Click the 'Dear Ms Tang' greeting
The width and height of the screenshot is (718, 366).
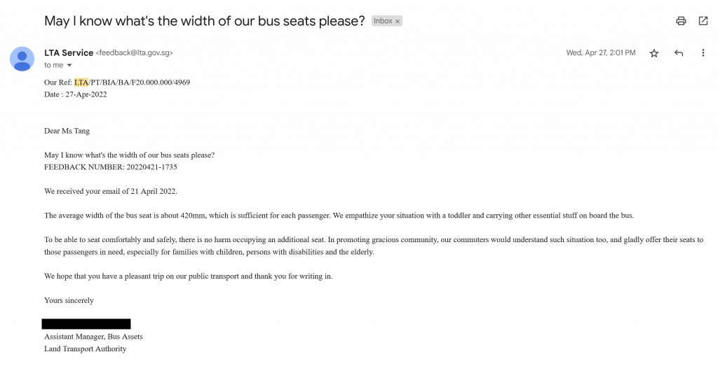[67, 131]
